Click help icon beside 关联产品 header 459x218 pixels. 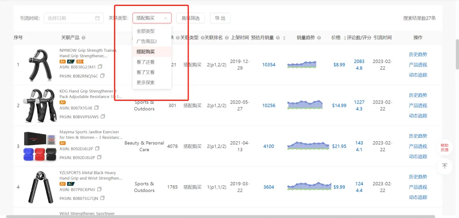(x=84, y=38)
